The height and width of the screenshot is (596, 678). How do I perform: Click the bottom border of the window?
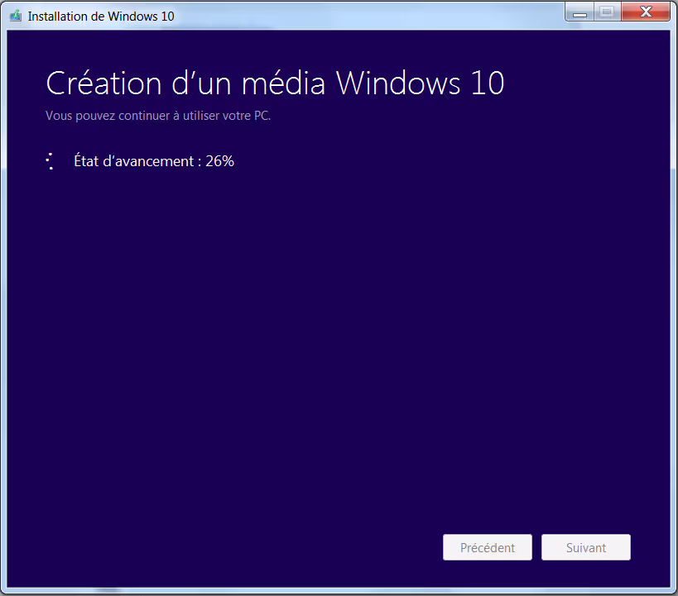coord(331,591)
